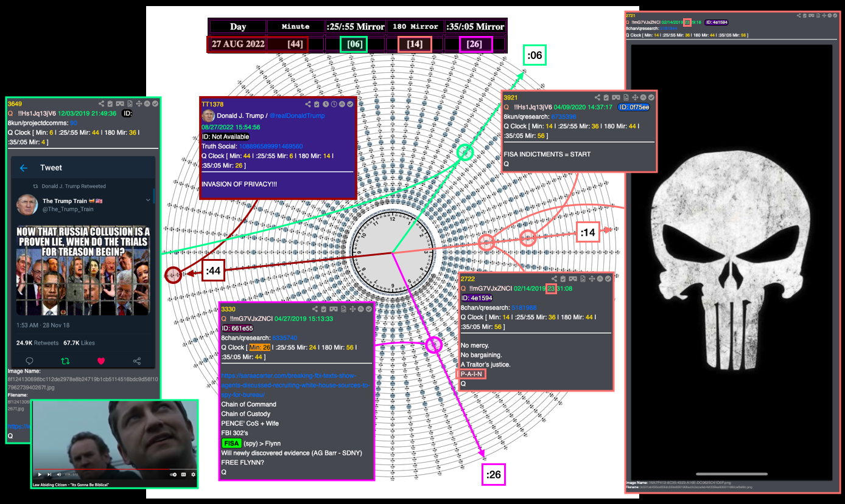Click ID: 0f75ee badge on post 3921

click(633, 107)
